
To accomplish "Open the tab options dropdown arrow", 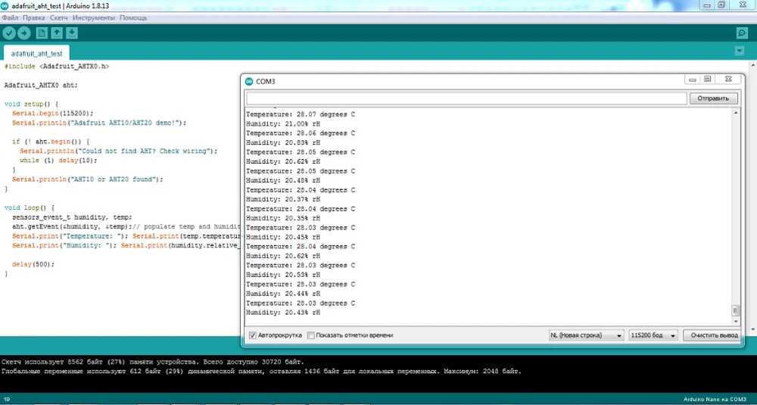I will (x=739, y=51).
